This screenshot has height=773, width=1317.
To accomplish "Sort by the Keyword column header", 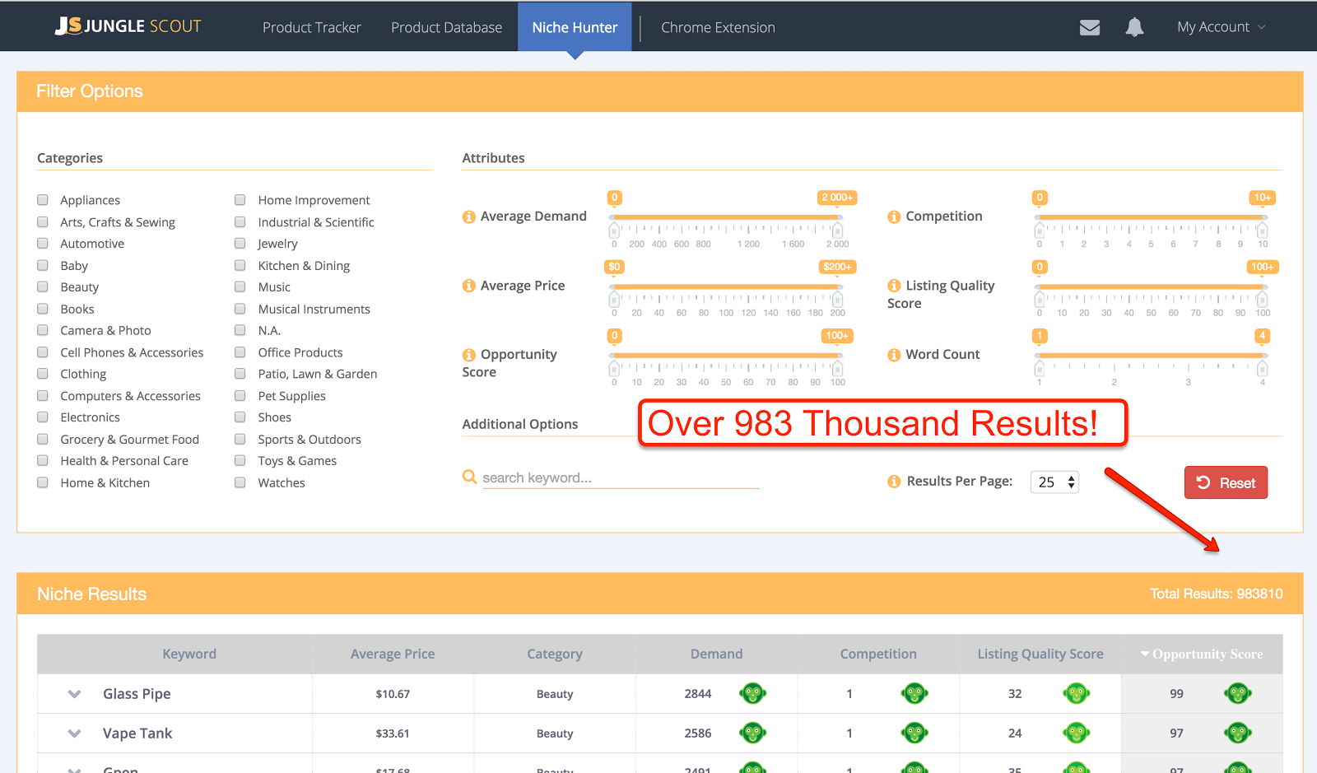I will 189,654.
